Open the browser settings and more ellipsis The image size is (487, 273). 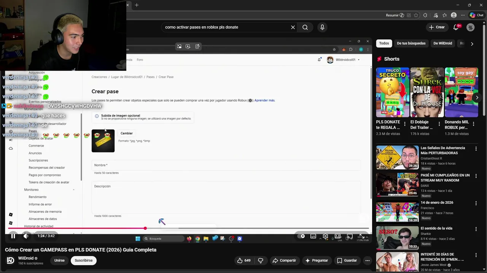coord(463,15)
